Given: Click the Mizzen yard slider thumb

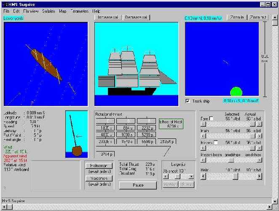Looking at the screenshot, I should (x=252, y=148).
